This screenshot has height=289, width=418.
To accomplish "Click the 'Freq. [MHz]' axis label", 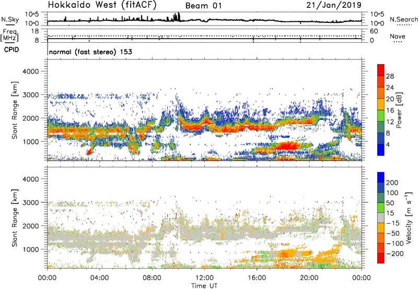I will point(9,35).
